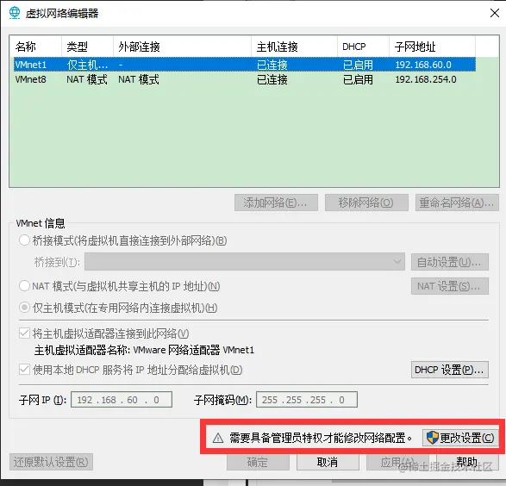
Task: Select the VMnet8 network row
Action: click(x=245, y=79)
